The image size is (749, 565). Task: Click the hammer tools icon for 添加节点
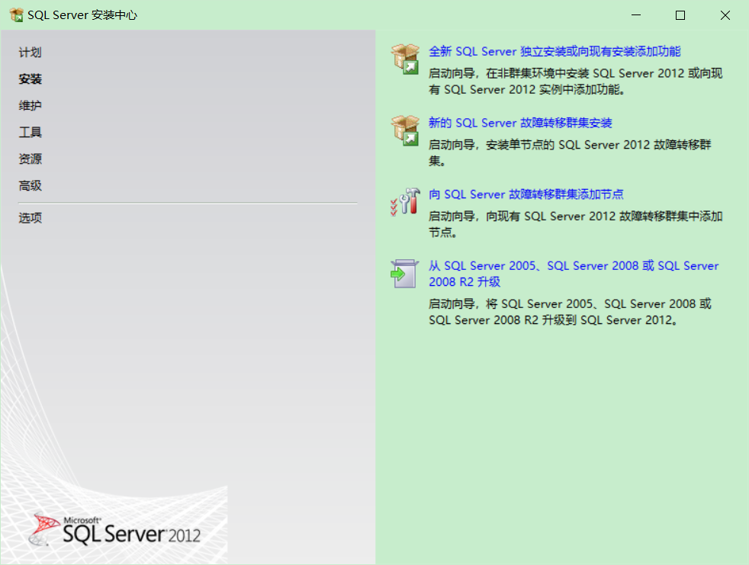tap(405, 201)
